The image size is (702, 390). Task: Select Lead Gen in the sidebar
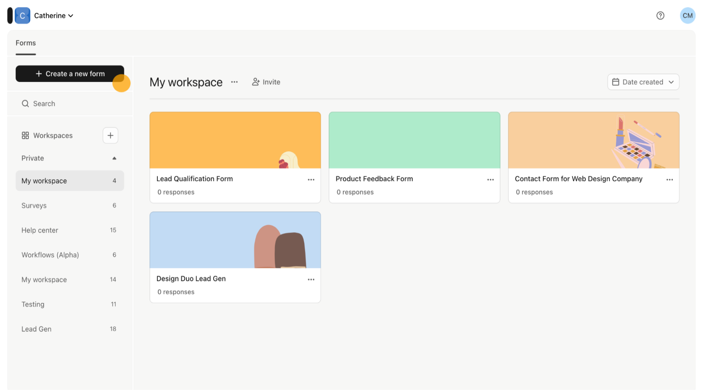click(37, 329)
